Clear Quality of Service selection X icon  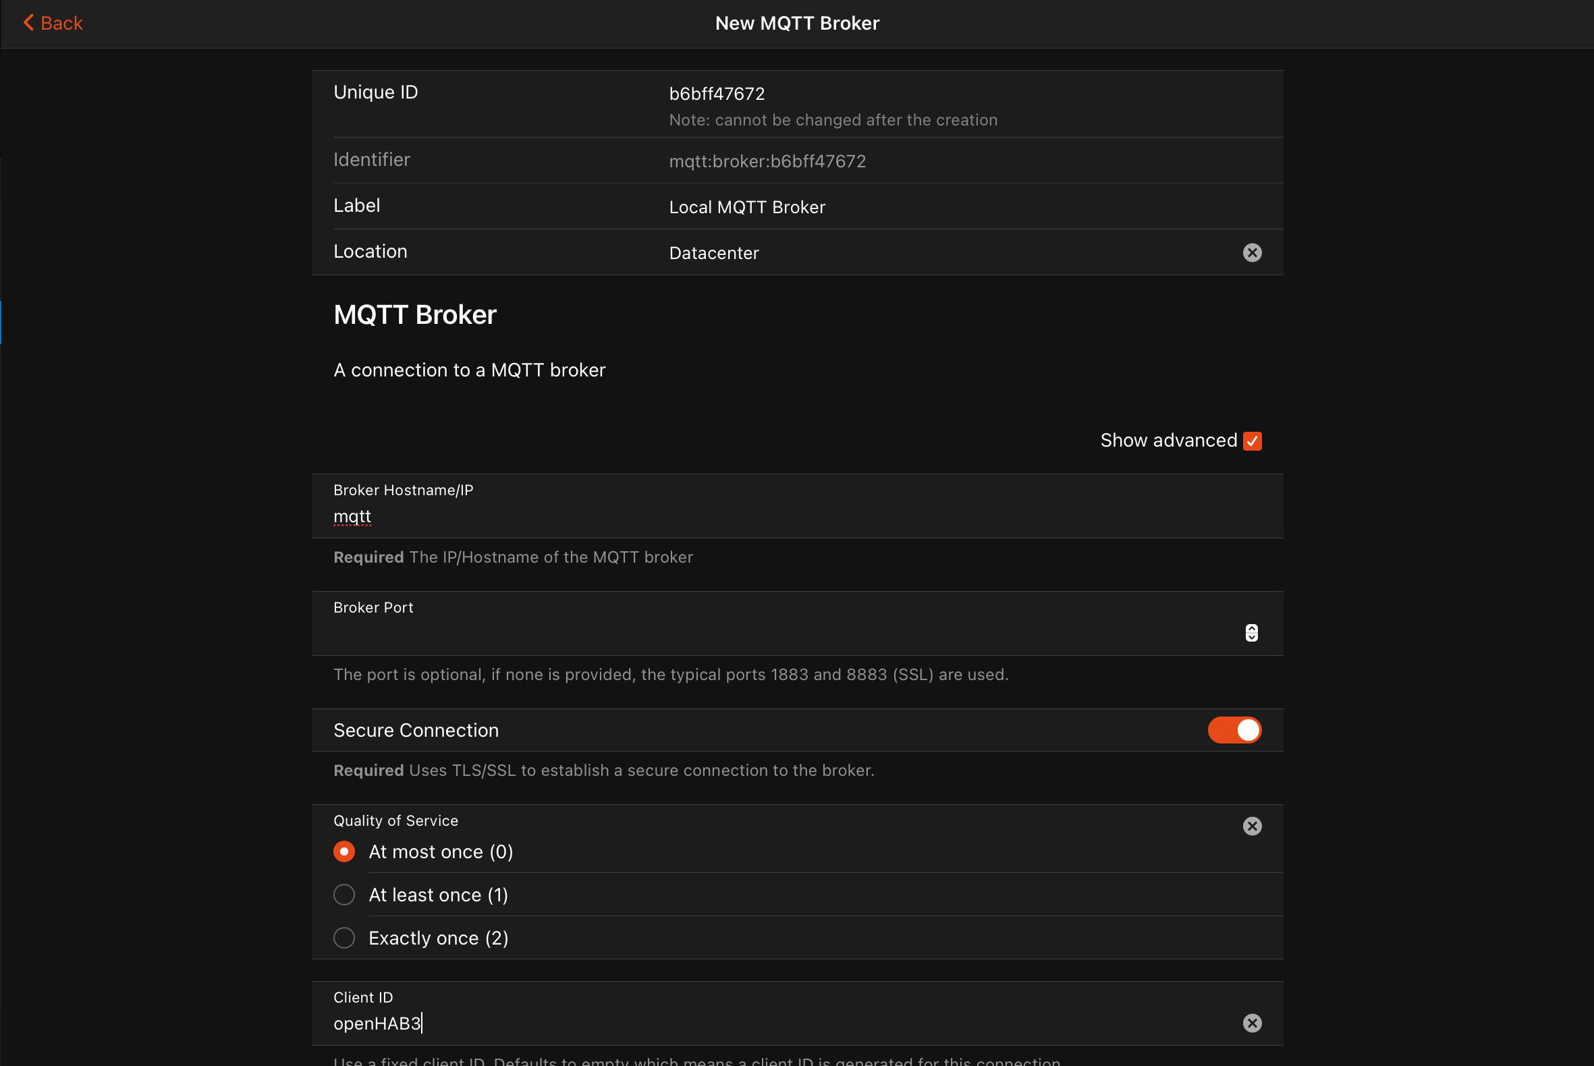tap(1251, 826)
